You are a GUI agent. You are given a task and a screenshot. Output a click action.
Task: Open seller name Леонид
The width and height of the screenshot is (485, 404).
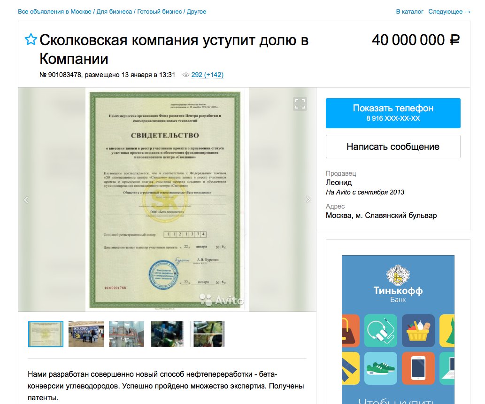point(339,182)
